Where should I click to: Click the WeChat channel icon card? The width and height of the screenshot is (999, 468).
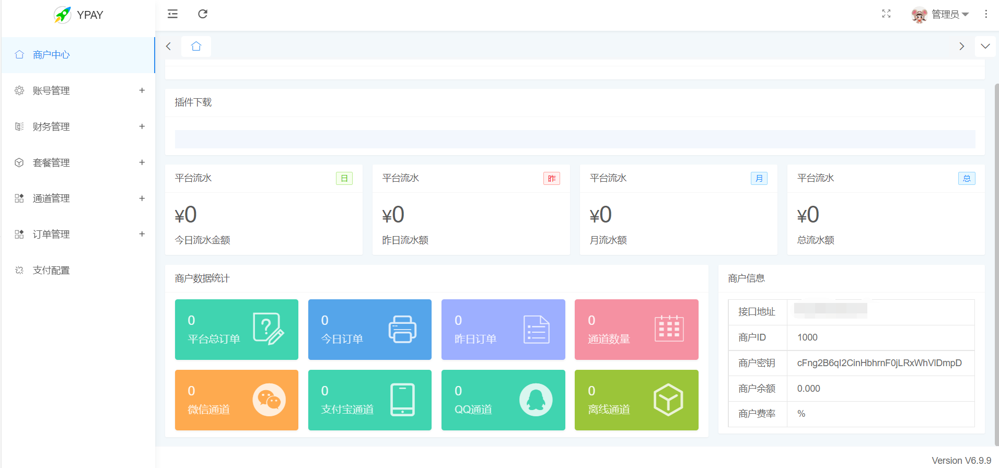[269, 400]
